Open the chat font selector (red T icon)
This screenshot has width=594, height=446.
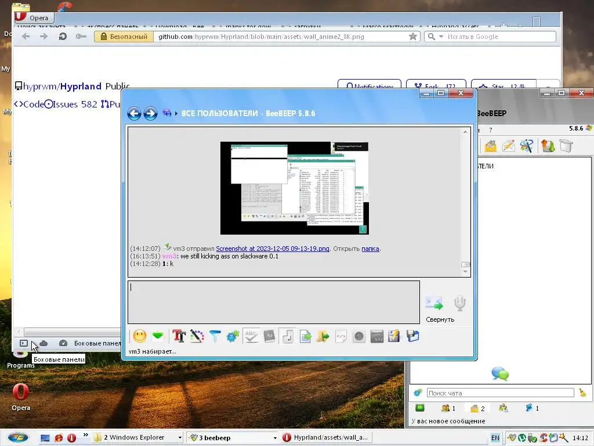point(179,336)
